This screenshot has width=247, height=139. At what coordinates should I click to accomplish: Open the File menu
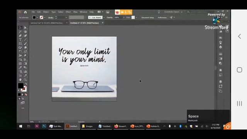click(33, 12)
